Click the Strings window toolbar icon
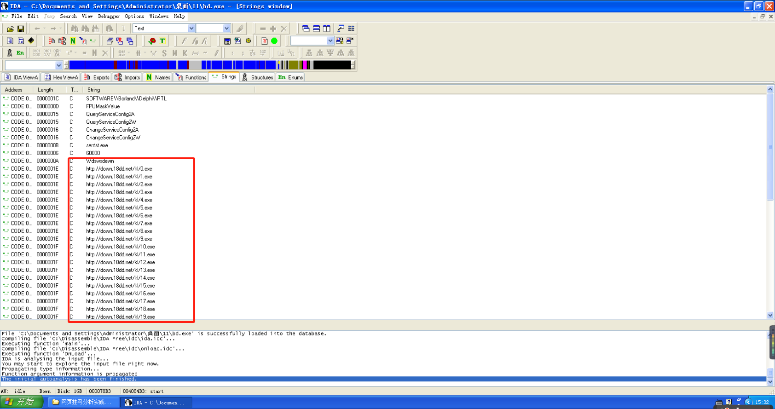 (x=94, y=41)
